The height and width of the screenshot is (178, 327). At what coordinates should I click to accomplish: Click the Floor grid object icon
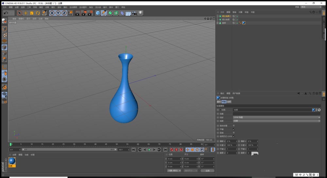pos(128,13)
